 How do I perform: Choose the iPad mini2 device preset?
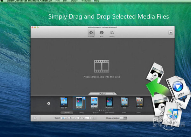[110, 103]
